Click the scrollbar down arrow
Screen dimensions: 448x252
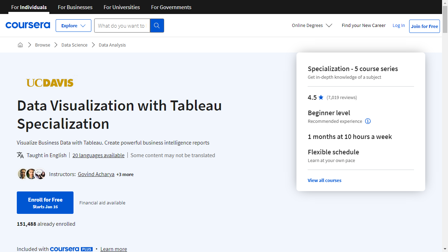[x=445, y=249]
